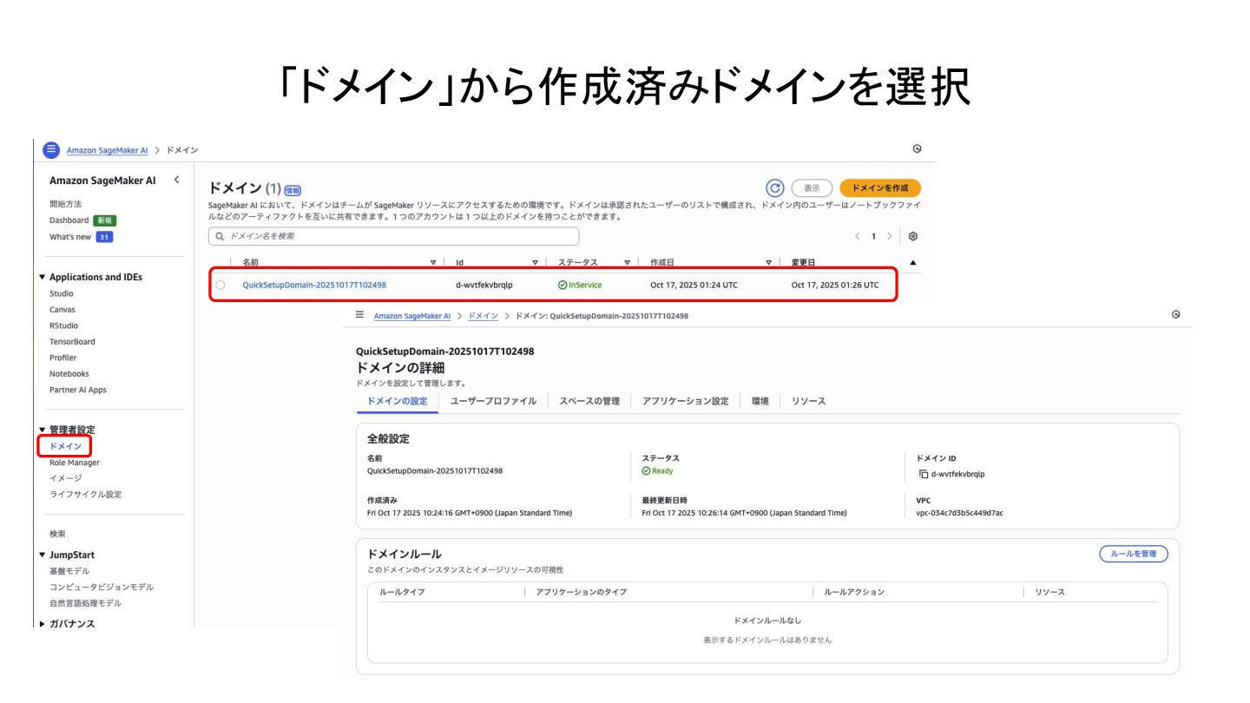Viewport: 1250px width, 703px height.
Task: Click the hexagon settings icon in domain list header
Action: 917,149
